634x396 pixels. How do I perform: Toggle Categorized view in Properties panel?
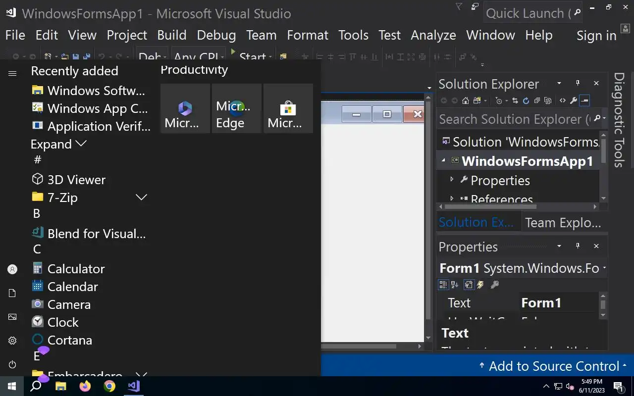[443, 285]
